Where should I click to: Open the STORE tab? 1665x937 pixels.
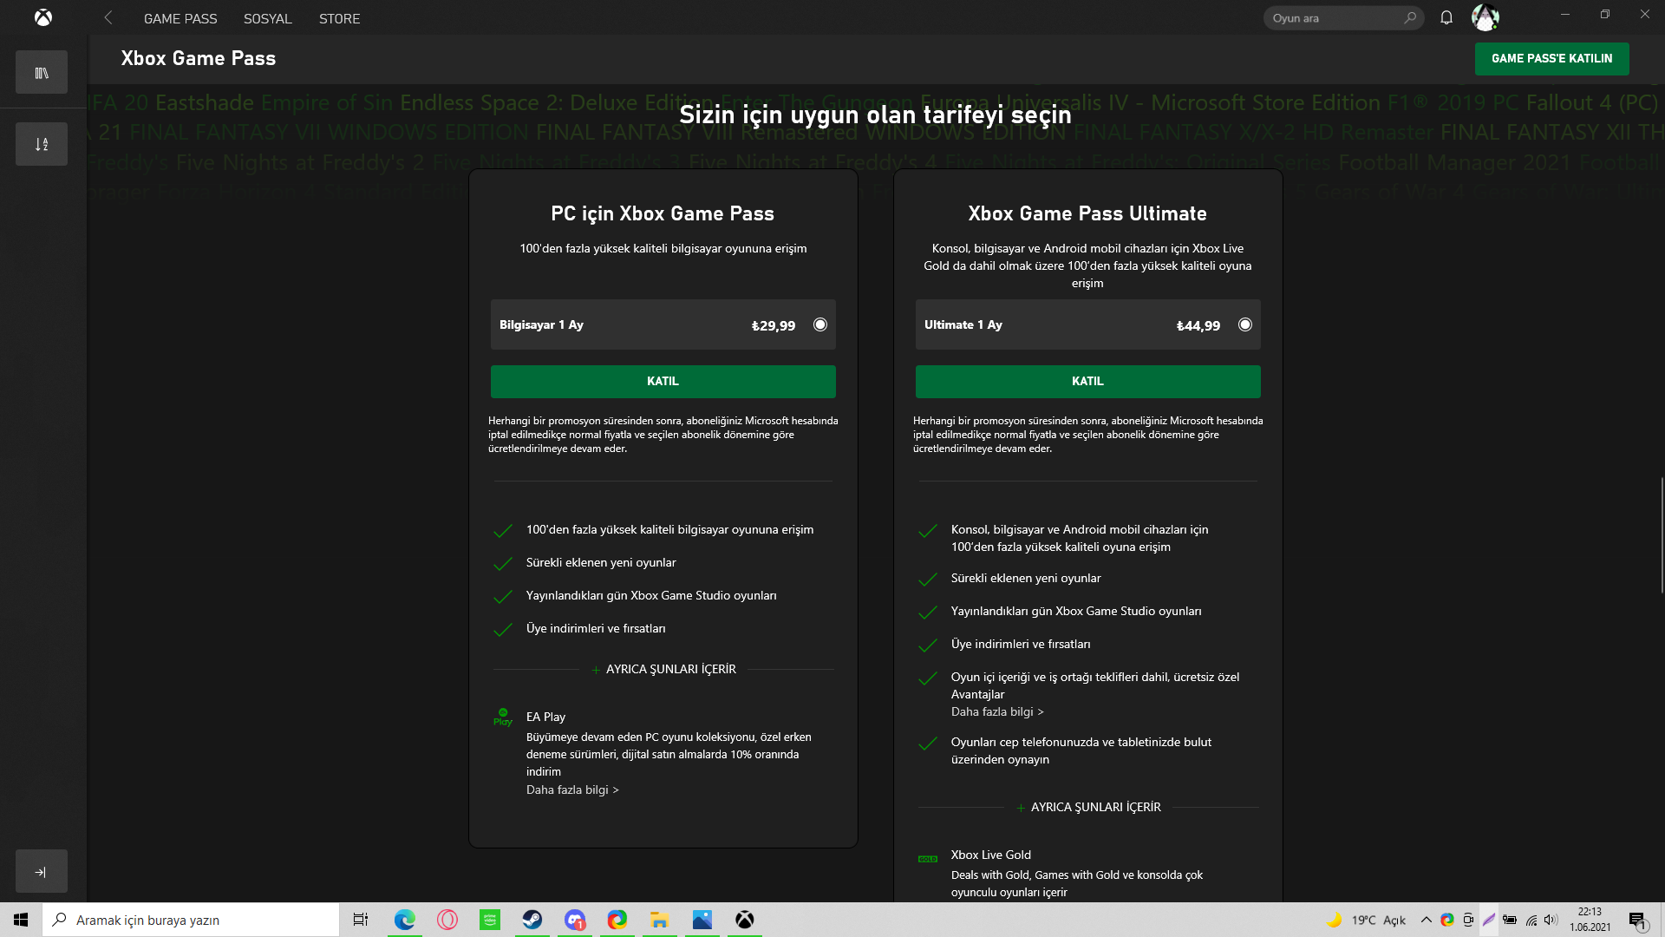click(339, 18)
